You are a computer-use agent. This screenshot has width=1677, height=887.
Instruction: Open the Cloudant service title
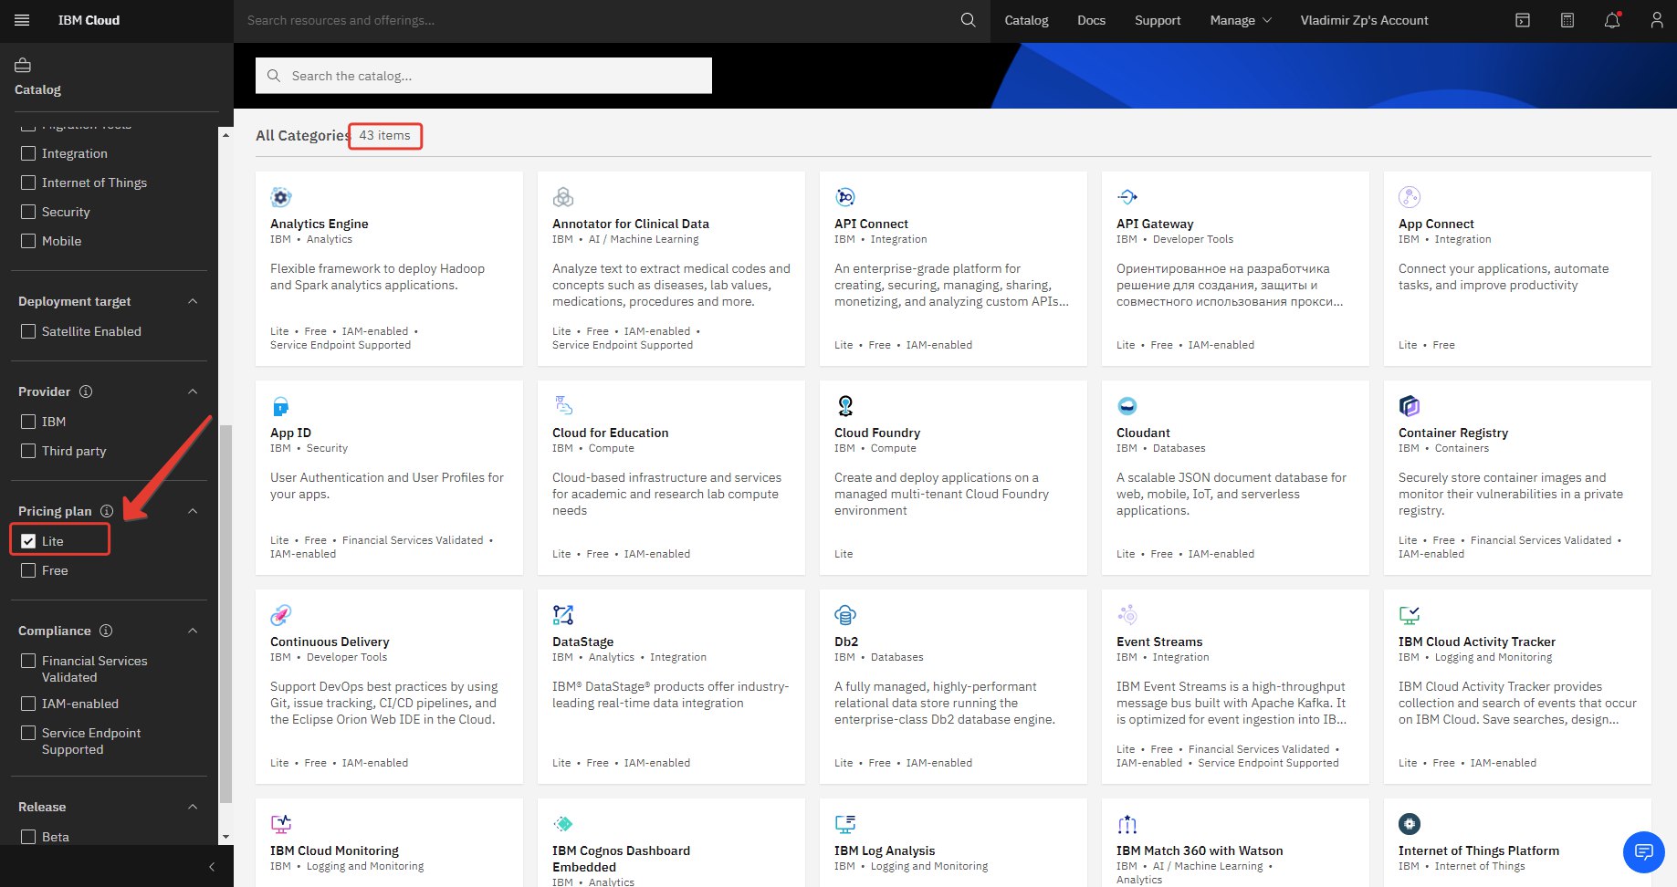click(x=1143, y=433)
